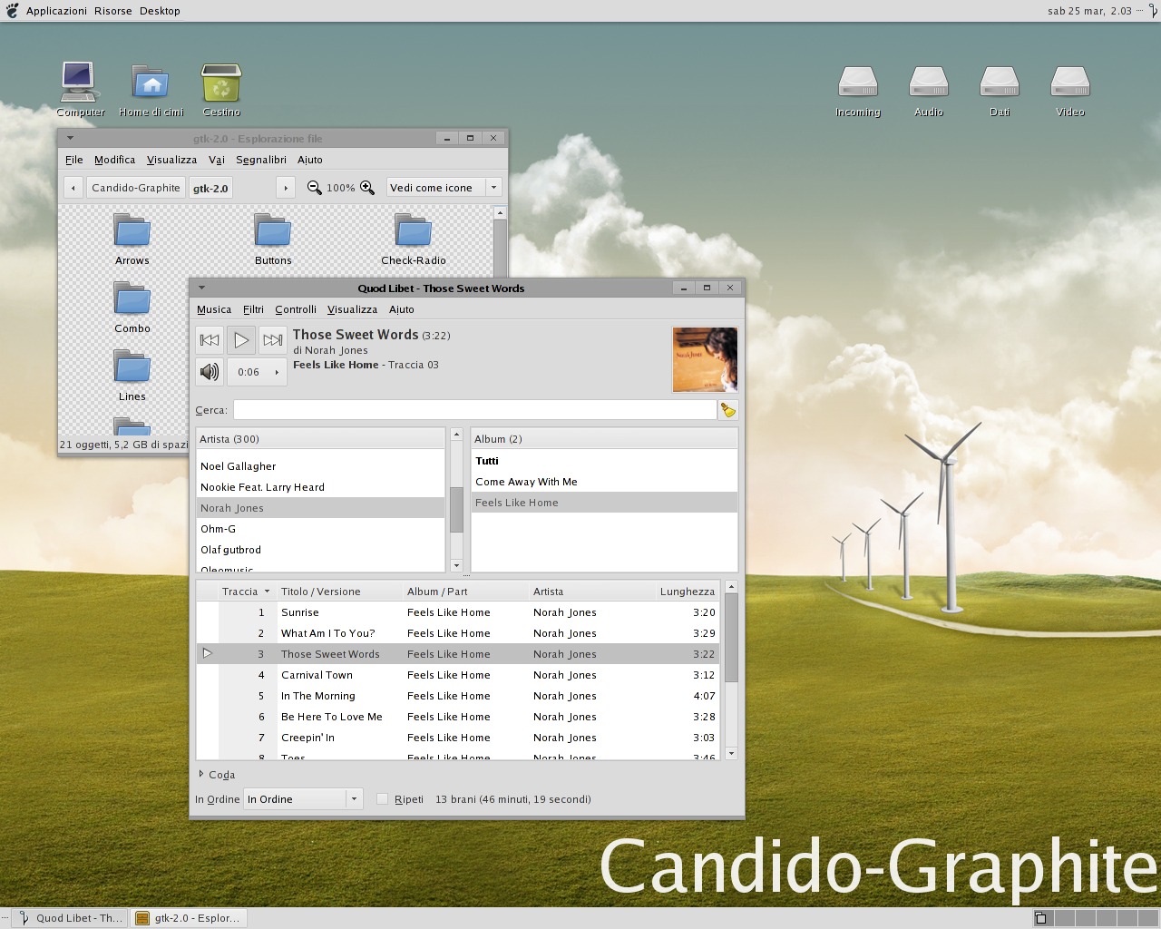
Task: Clear the search with the broom icon
Action: [x=727, y=410]
